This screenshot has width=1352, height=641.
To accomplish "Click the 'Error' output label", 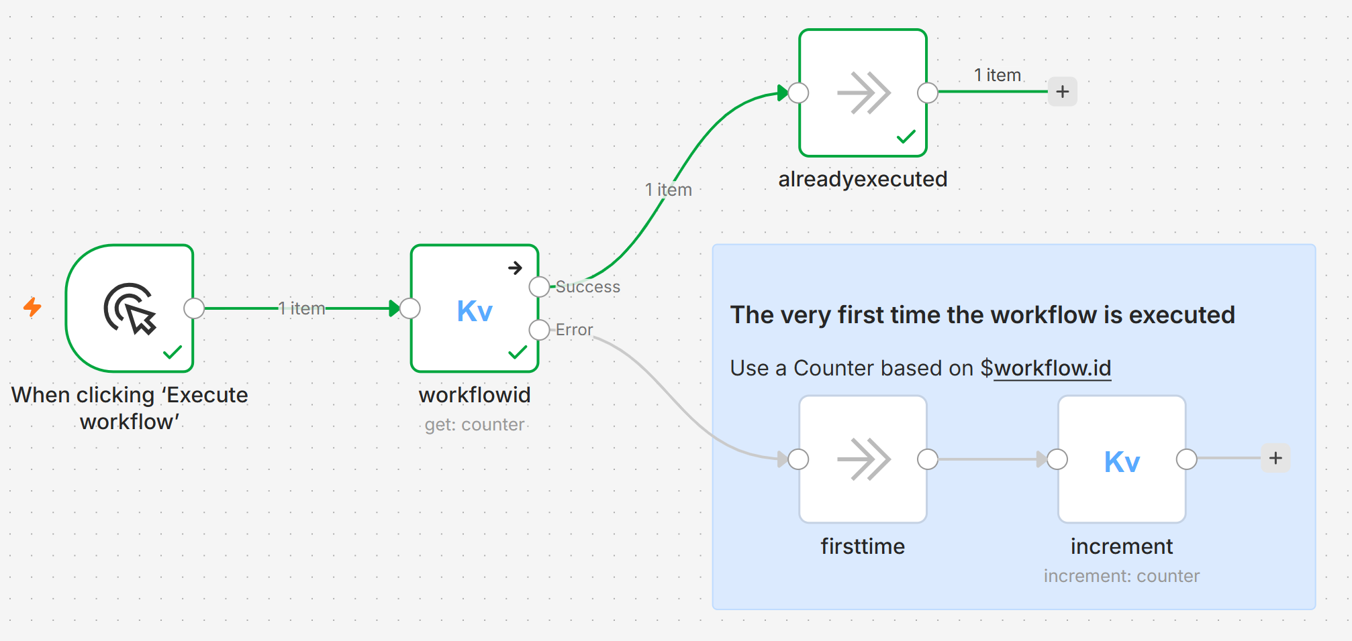I will click(575, 330).
